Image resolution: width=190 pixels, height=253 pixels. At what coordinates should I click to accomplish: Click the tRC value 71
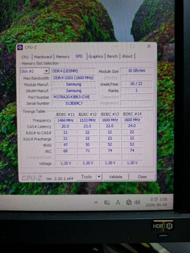88,151
